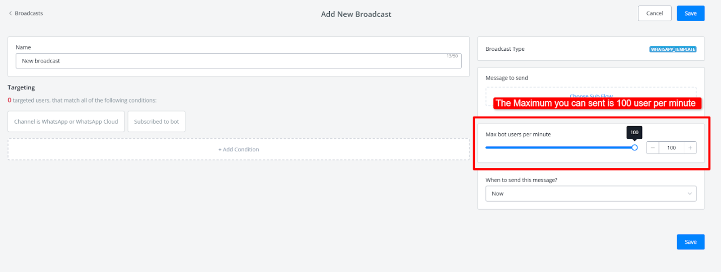
Task: Decrease users per minute with minus icon
Action: 653,148
